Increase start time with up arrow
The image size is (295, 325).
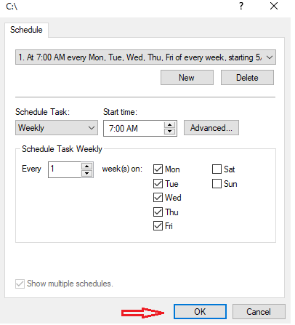click(x=169, y=125)
